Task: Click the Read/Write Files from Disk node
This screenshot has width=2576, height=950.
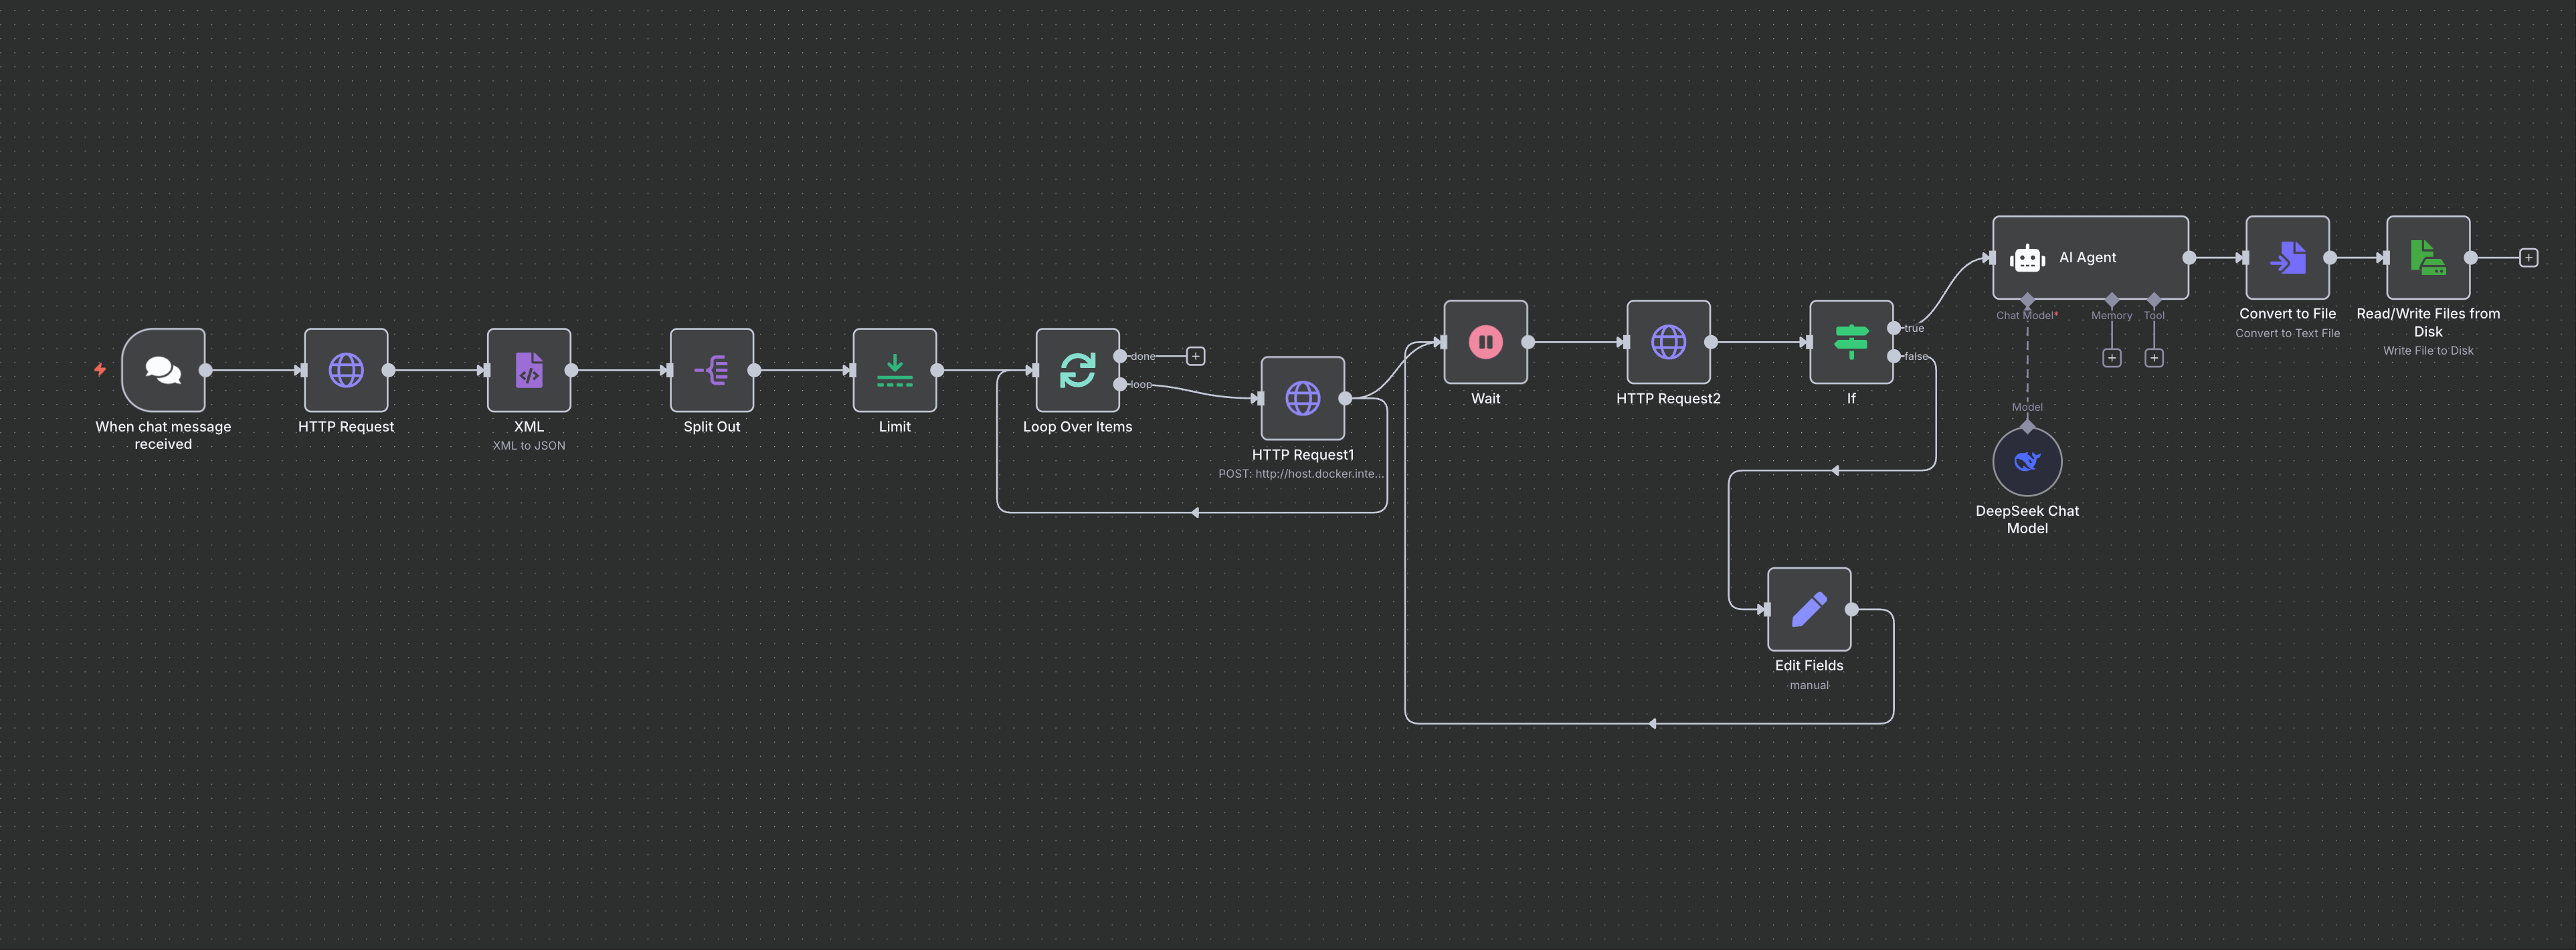Action: coord(2427,258)
